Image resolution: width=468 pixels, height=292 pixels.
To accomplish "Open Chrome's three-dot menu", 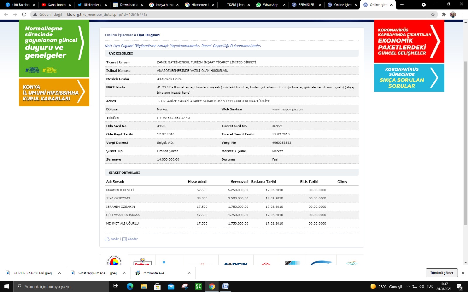I will [x=462, y=14].
